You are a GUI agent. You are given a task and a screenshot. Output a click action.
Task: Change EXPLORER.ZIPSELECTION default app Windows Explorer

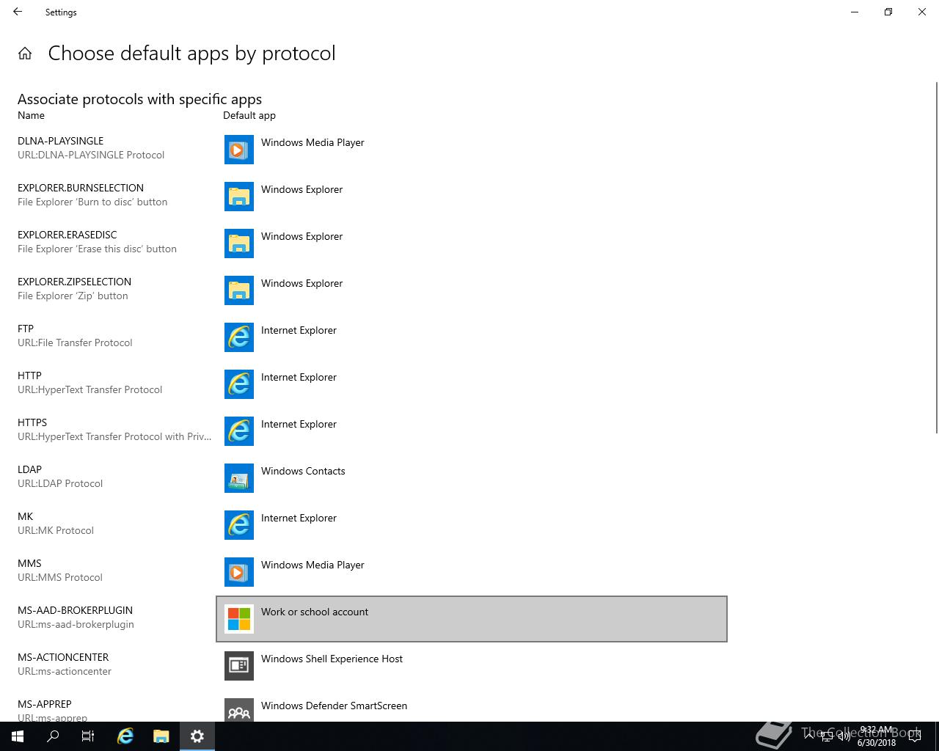(x=472, y=290)
